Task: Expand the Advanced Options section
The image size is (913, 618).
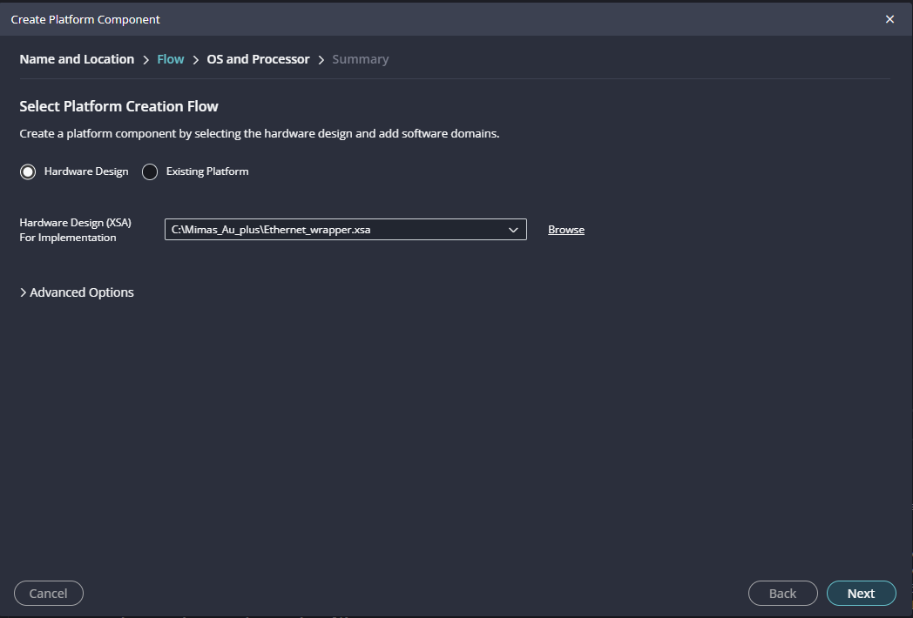Action: 77,292
